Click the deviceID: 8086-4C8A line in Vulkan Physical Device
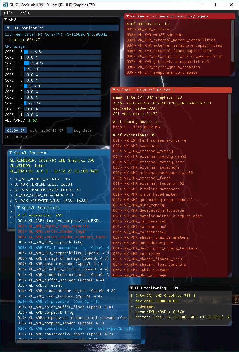The height and width of the screenshot is (352, 239). point(134,108)
